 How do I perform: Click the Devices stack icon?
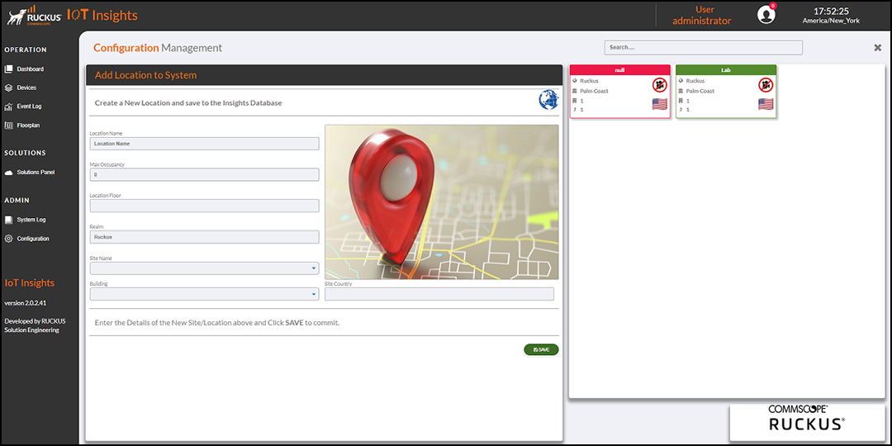8,88
